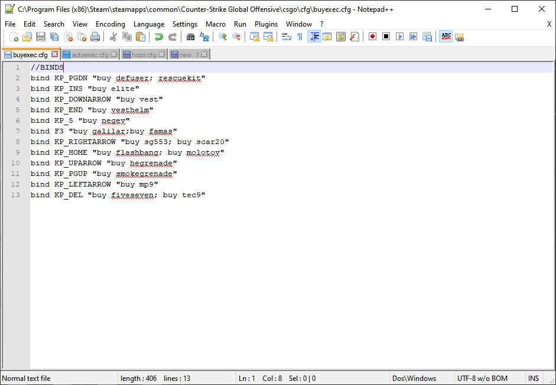The height and width of the screenshot is (385, 556).
Task: Toggle word wrap toolbar icon
Action: [x=286, y=37]
